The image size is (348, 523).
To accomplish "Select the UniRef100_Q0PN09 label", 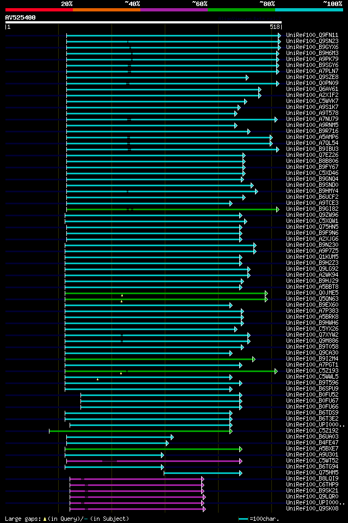I will pos(312,83).
